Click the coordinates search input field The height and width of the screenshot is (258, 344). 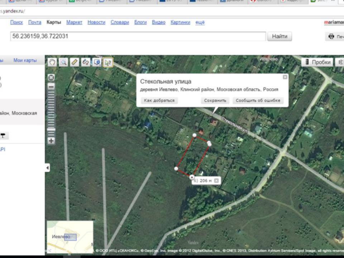138,36
